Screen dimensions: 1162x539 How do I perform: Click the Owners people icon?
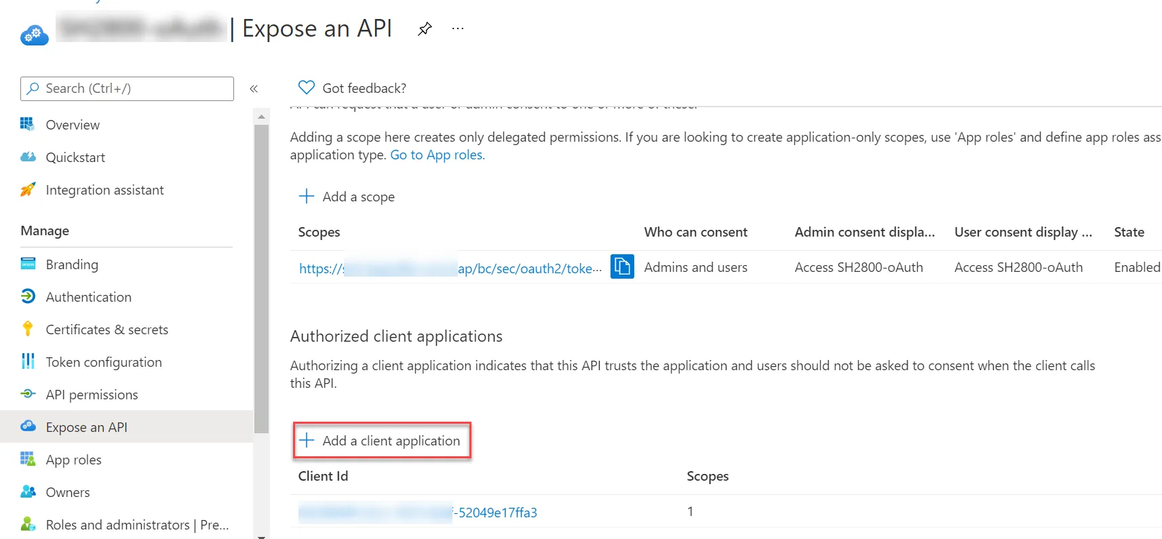click(28, 492)
